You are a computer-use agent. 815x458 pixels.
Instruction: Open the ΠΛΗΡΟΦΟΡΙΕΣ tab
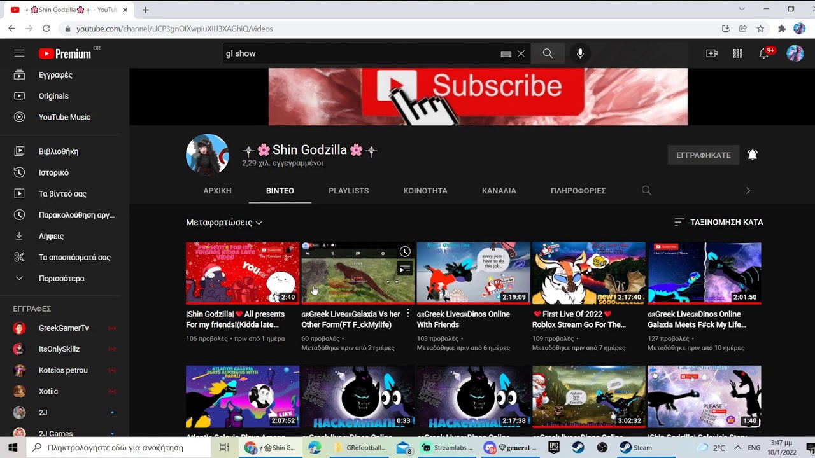578,191
